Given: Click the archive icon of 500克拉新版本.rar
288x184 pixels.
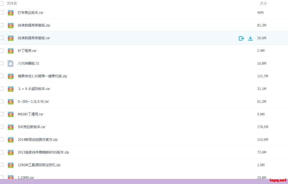Looking at the screenshot, I should 11,127.
